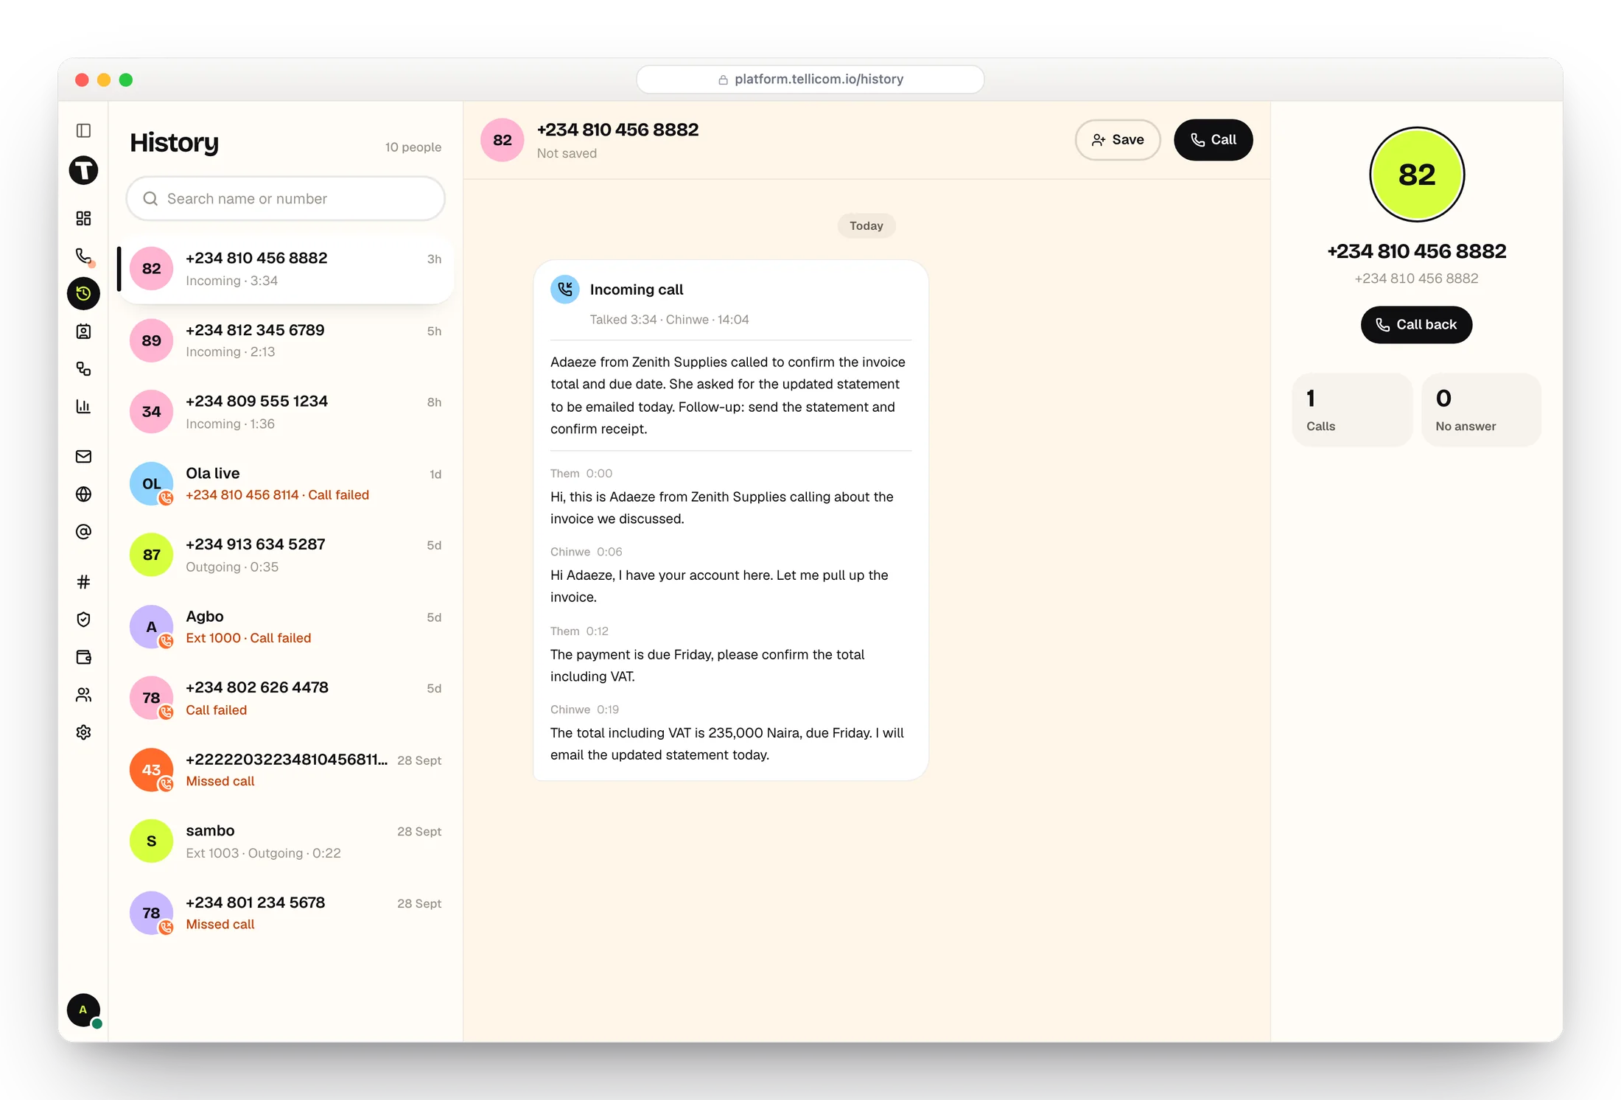Open the sambo history entry

tap(286, 841)
